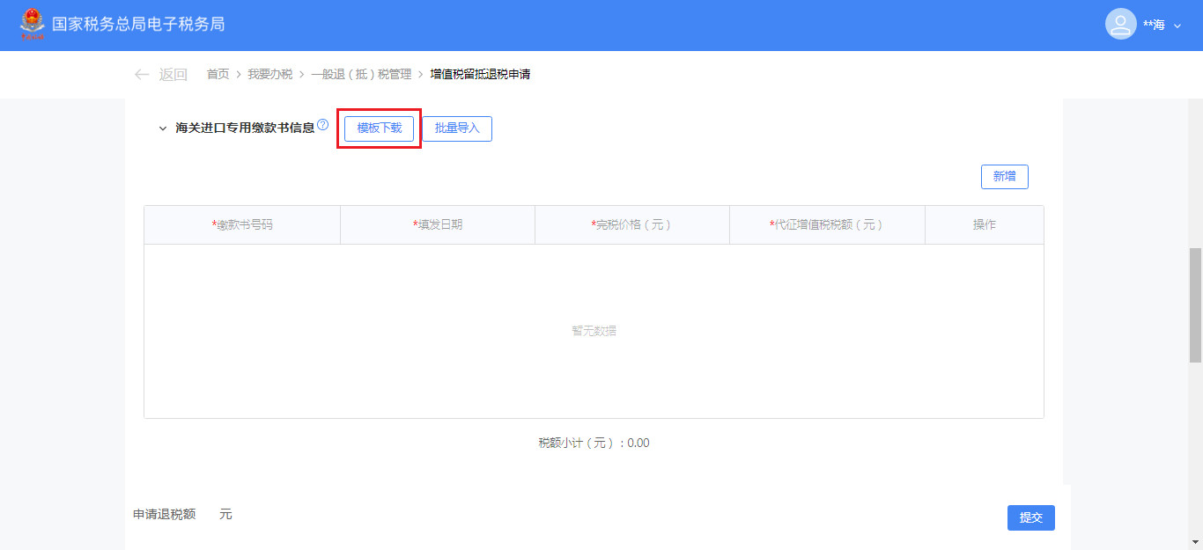Screen dimensions: 1203x550
Task: Add a new row with 新增
Action: 1004,177
